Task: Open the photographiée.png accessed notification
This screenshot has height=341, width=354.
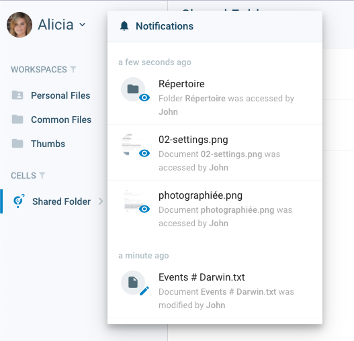Action: tap(215, 208)
